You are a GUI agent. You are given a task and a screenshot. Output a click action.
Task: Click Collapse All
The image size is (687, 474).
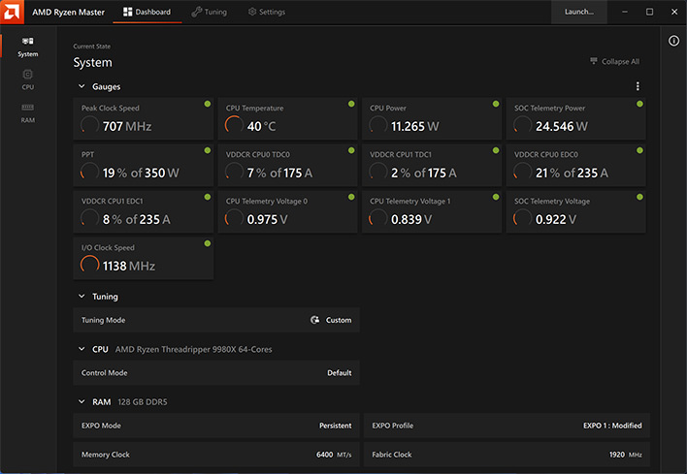click(614, 61)
